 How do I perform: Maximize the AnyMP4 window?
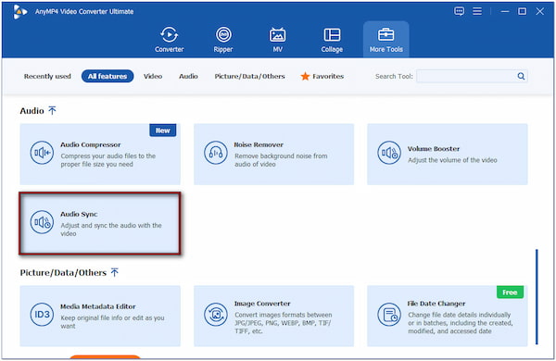(522, 11)
